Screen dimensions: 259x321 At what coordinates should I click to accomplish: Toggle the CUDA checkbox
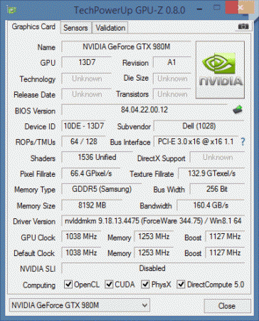tap(109, 285)
